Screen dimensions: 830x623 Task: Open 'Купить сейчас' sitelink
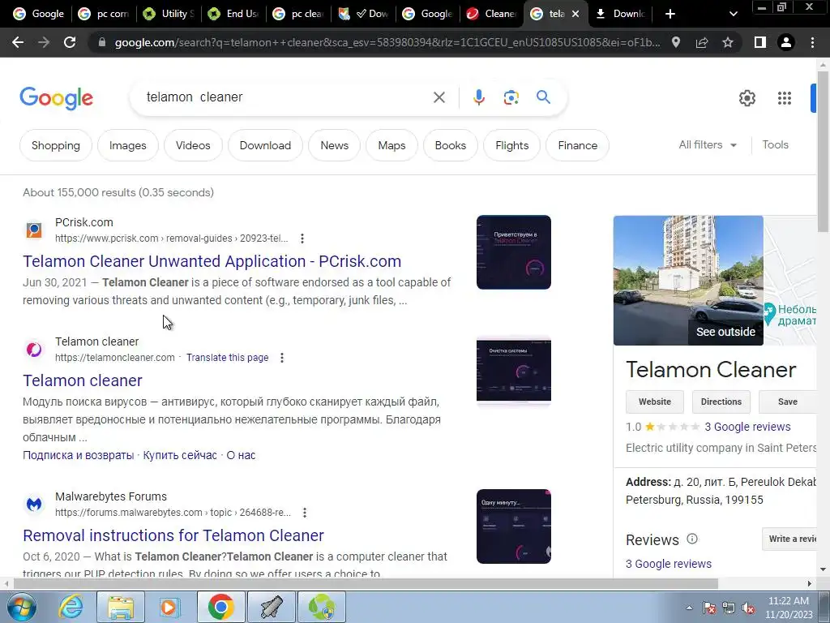[x=180, y=455]
